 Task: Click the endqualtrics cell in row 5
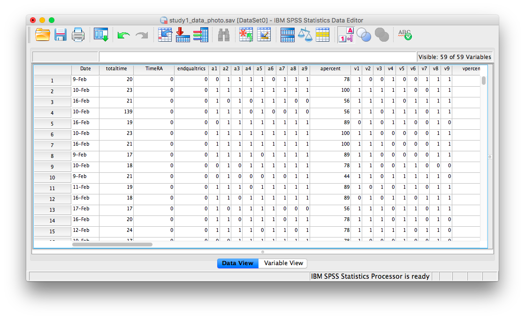click(x=191, y=123)
